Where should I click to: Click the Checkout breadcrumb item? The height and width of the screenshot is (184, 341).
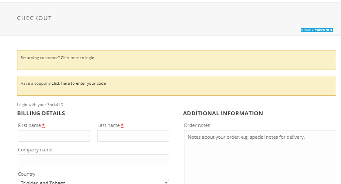pyautogui.click(x=324, y=30)
